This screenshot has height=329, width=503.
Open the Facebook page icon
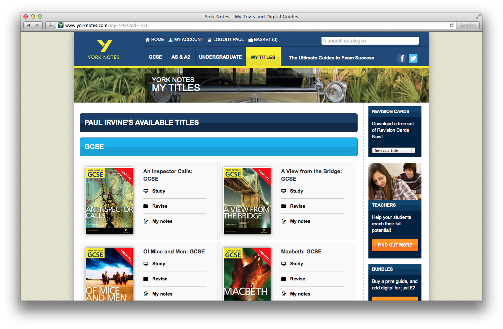point(402,58)
